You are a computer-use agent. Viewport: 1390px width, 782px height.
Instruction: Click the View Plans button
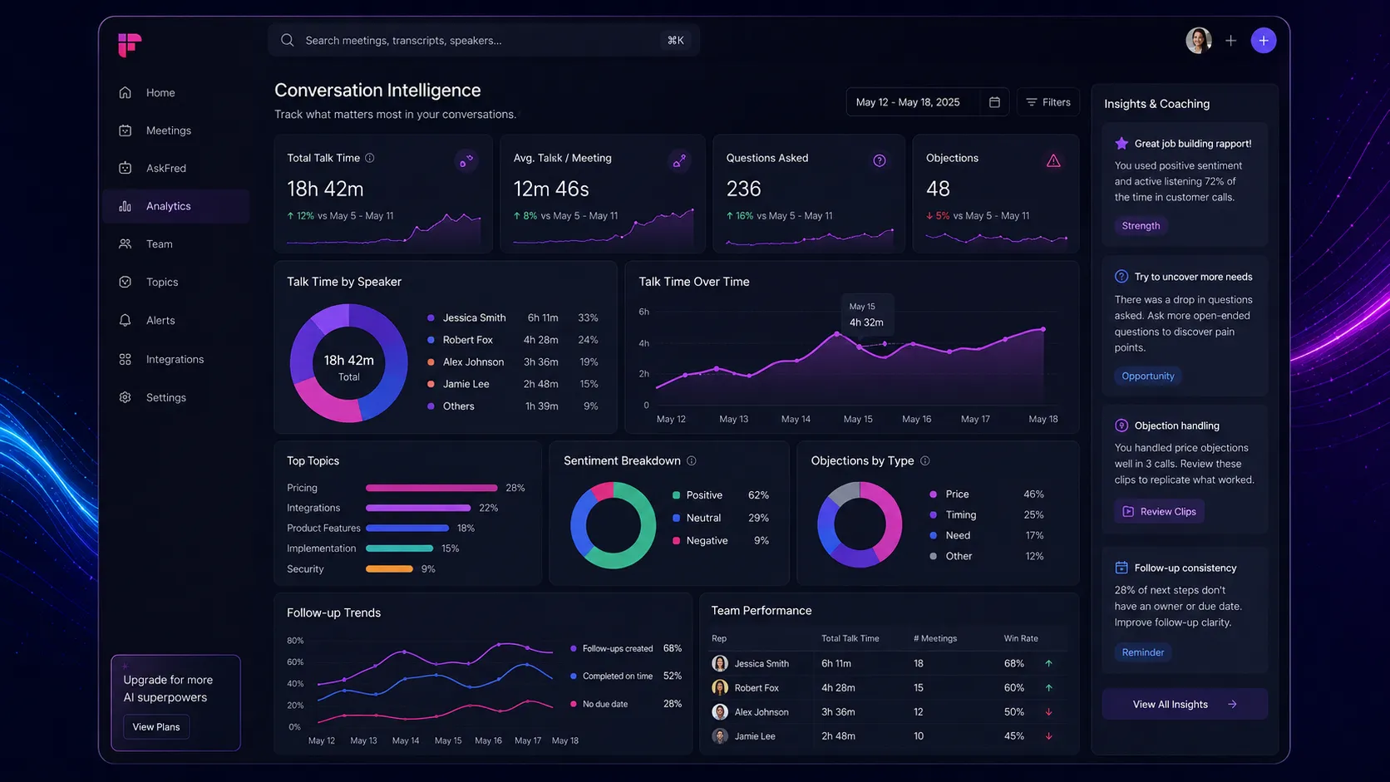156,726
